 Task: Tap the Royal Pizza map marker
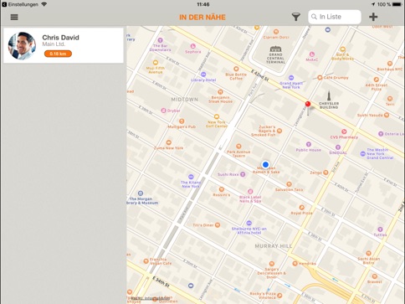301,208
